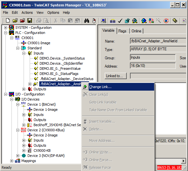
Task: Select Device 2-Image tree item
Action: coord(46,135)
